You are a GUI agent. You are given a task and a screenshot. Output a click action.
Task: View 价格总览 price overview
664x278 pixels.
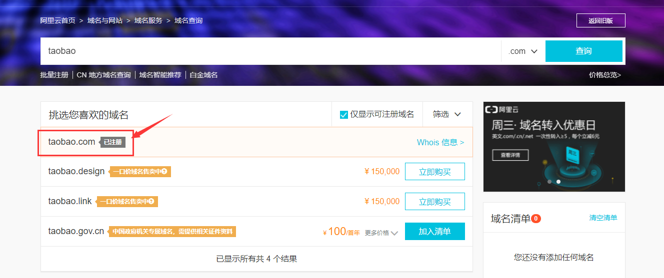click(x=605, y=75)
